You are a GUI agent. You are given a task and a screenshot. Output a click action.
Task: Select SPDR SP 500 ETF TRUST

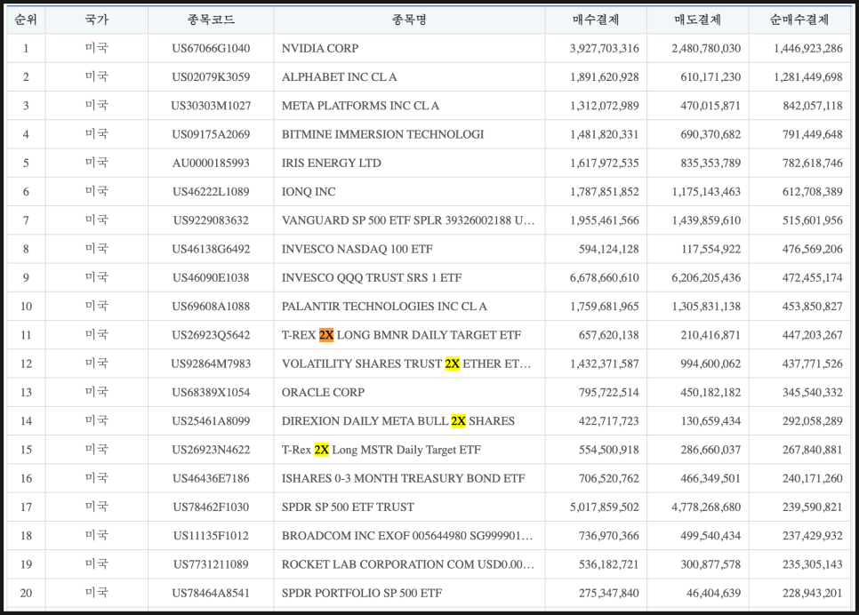348,507
